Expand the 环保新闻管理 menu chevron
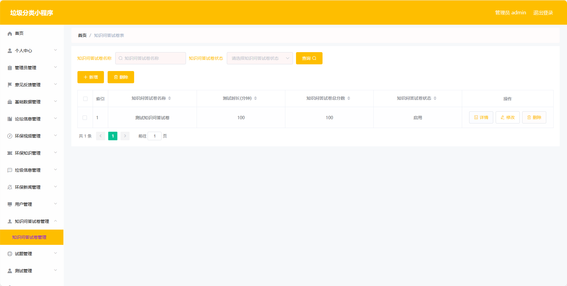Viewport: 567px width, 286px height. point(55,187)
